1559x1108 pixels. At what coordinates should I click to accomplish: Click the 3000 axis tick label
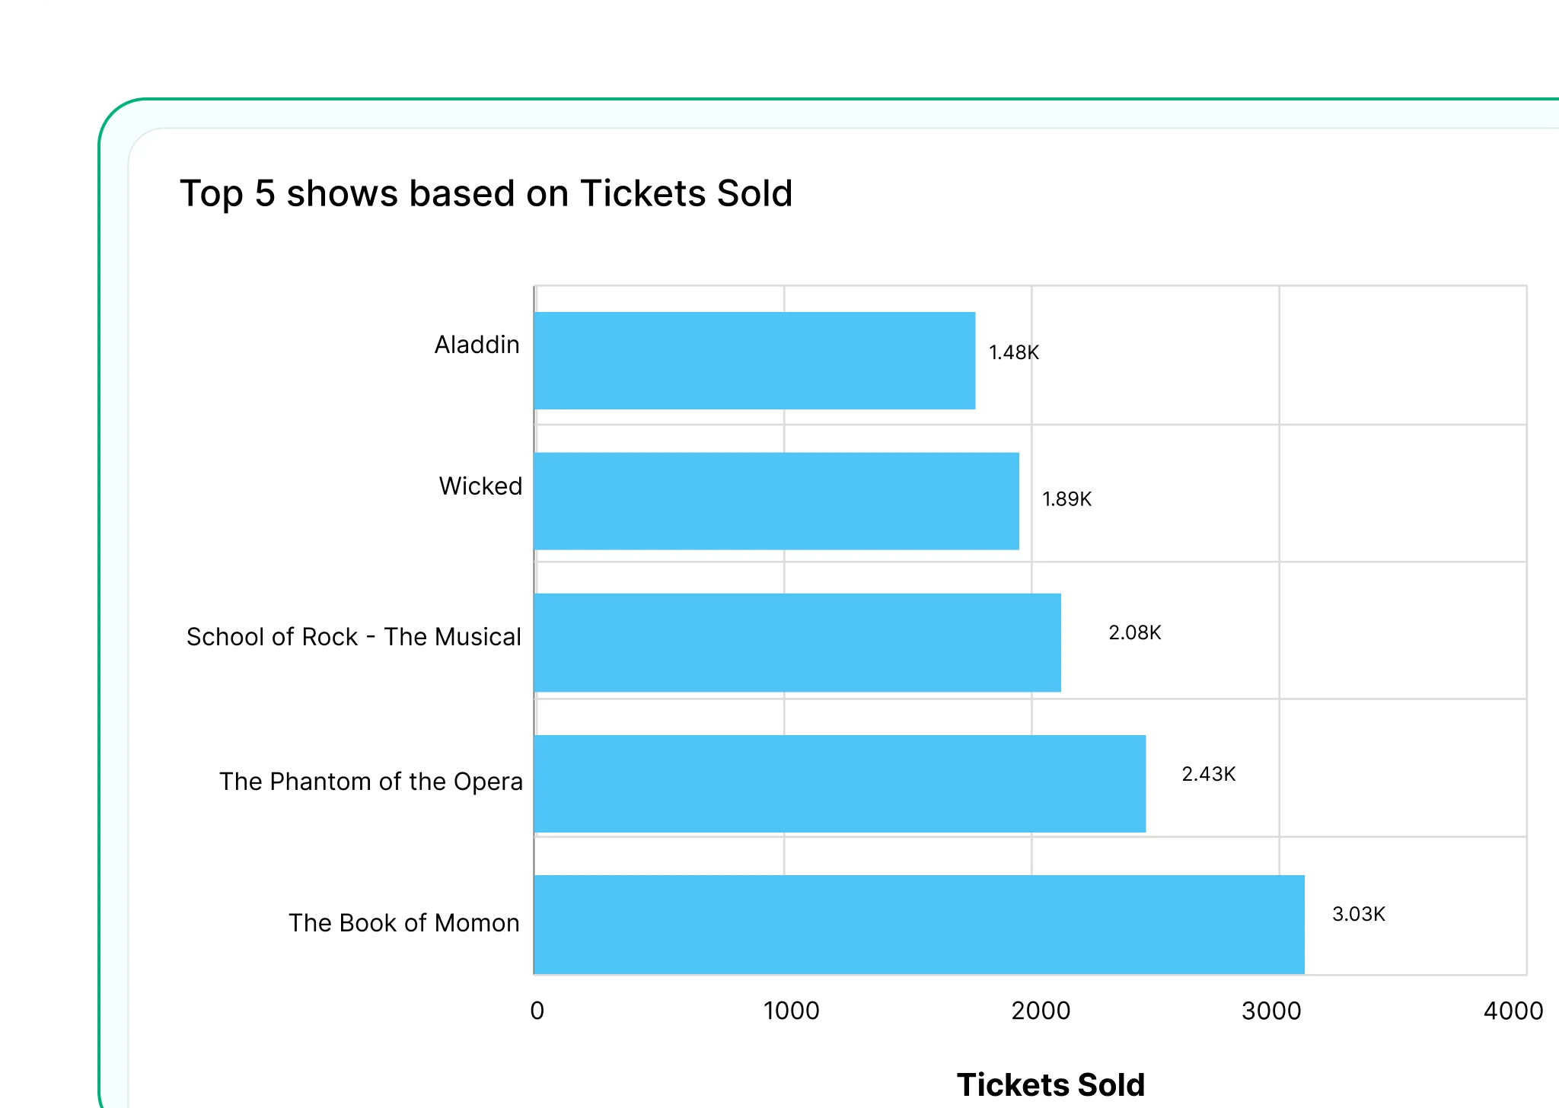click(1271, 1011)
